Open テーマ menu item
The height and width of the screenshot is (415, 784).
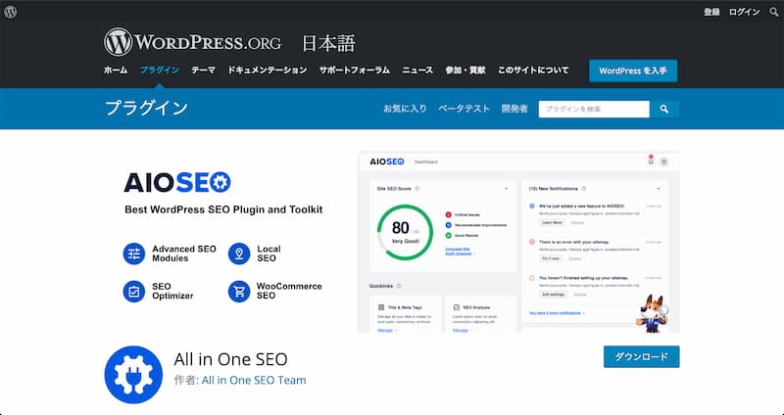coord(203,70)
